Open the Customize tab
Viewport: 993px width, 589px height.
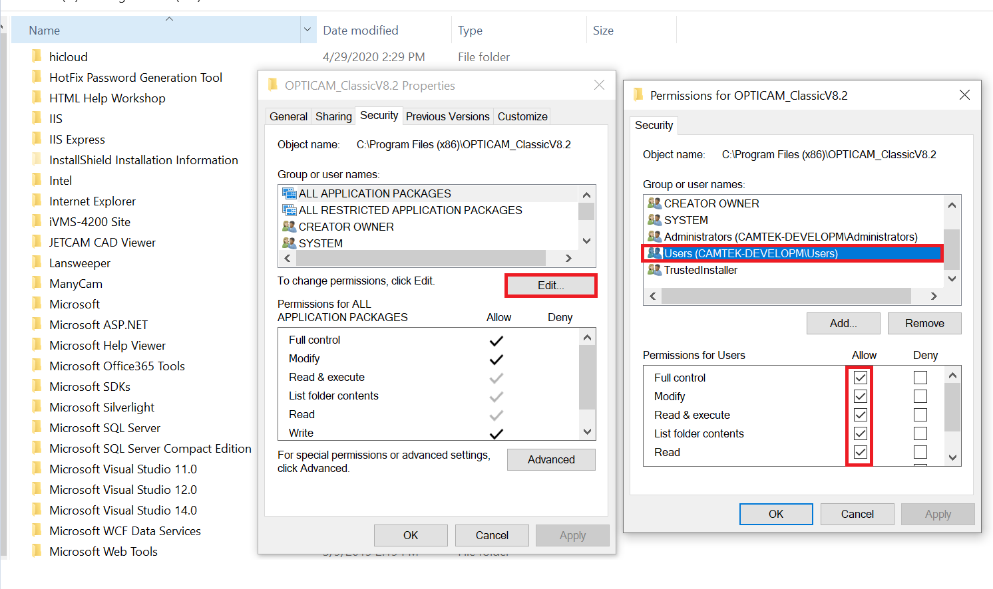[522, 116]
